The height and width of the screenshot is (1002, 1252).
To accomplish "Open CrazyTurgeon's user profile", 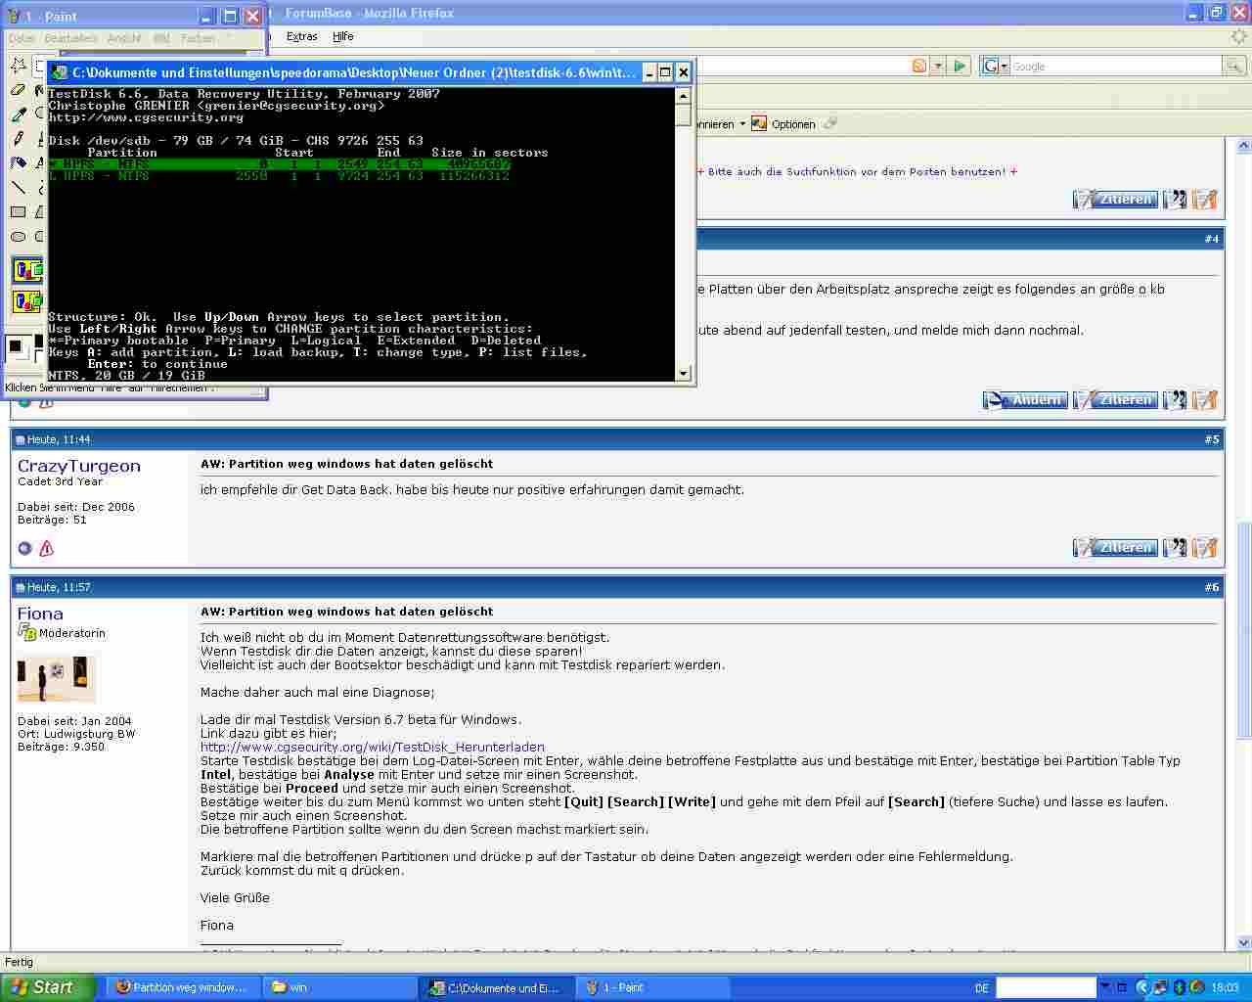I will pyautogui.click(x=79, y=466).
